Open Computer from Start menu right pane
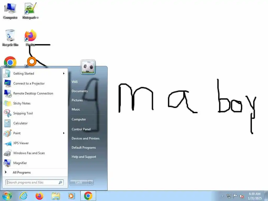Image resolution: width=268 pixels, height=201 pixels. (x=79, y=119)
